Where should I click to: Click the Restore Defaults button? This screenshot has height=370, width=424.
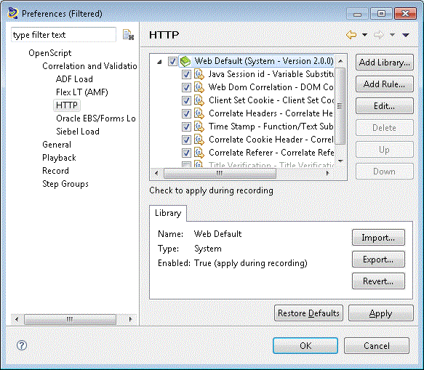pyautogui.click(x=308, y=313)
